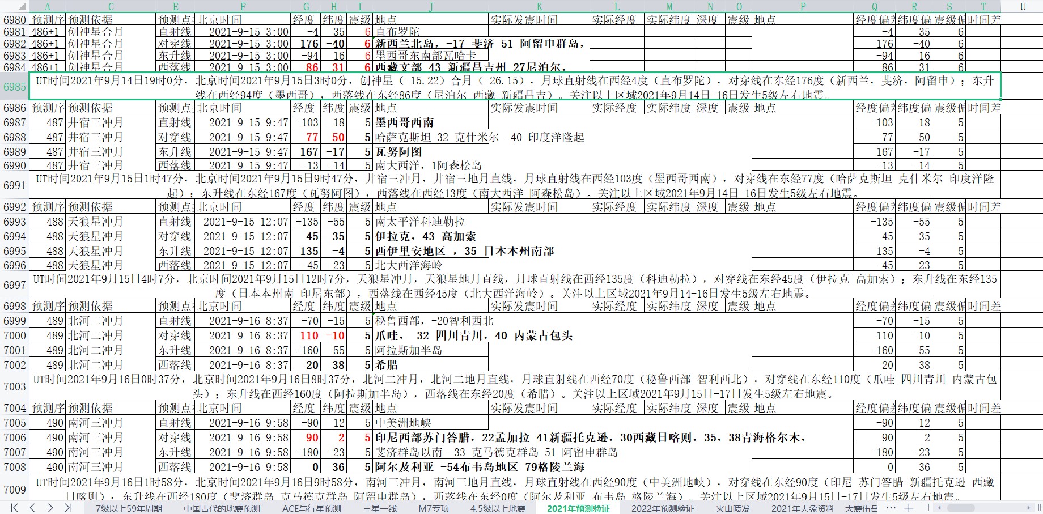This screenshot has width=1043, height=514.
Task: Switch to the 4.5级以上地震 sheet
Action: (x=498, y=508)
